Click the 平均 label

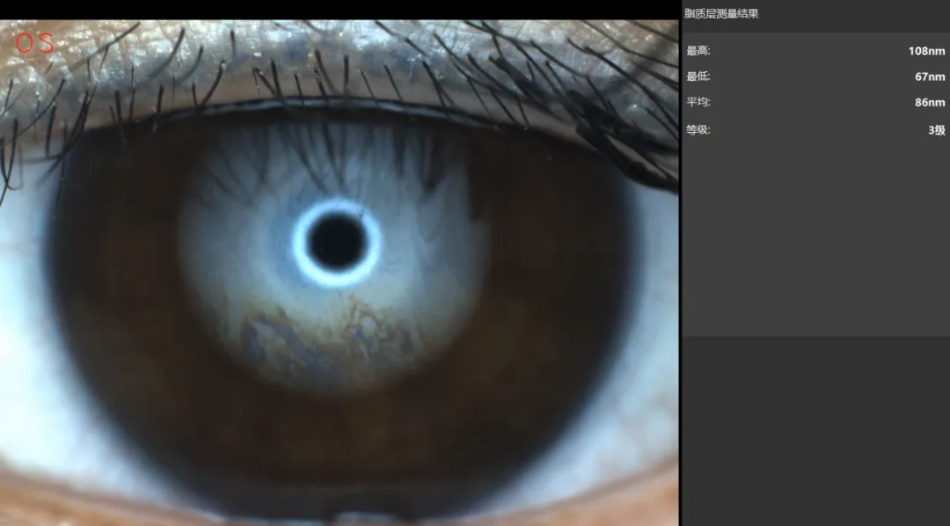tap(698, 102)
